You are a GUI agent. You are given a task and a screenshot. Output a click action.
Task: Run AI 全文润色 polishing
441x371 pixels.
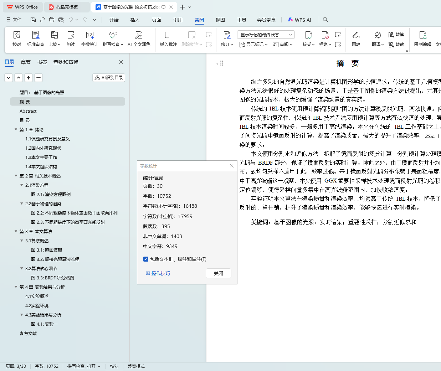click(x=139, y=39)
